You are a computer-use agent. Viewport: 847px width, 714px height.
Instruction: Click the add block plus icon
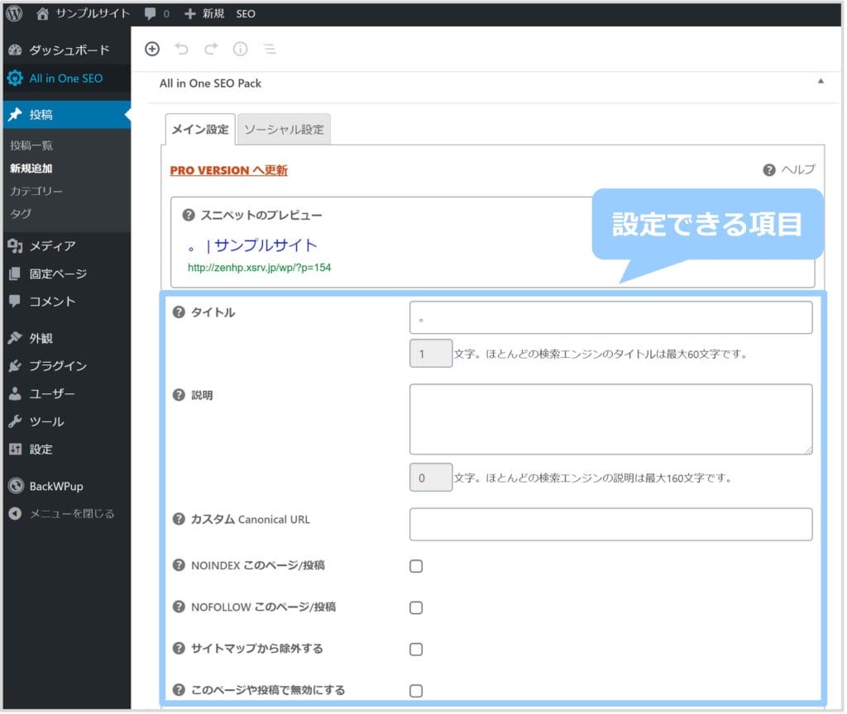coord(153,49)
